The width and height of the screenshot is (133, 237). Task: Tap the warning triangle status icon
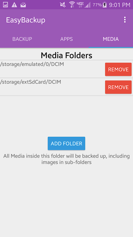coord(14,5)
